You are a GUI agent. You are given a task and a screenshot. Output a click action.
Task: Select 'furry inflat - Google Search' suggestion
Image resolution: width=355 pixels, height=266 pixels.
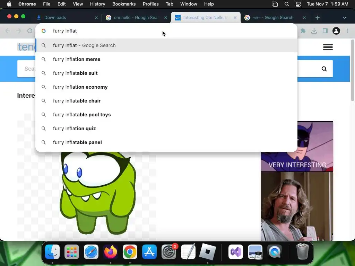coord(166,45)
